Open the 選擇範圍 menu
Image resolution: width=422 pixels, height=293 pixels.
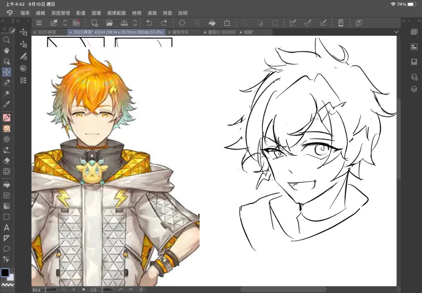(x=117, y=13)
